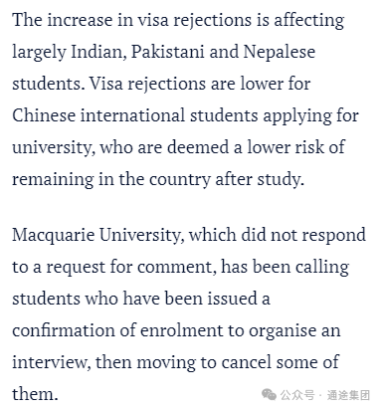The height and width of the screenshot is (410, 382).
Task: Click 'remaining in the country' text
Action: pyautogui.click(x=111, y=180)
